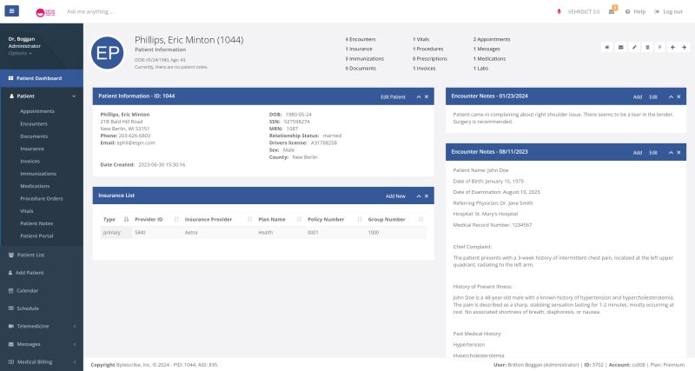This screenshot has width=695, height=371.
Task: Click the envelope icon in patient toolbar
Action: pos(620,46)
